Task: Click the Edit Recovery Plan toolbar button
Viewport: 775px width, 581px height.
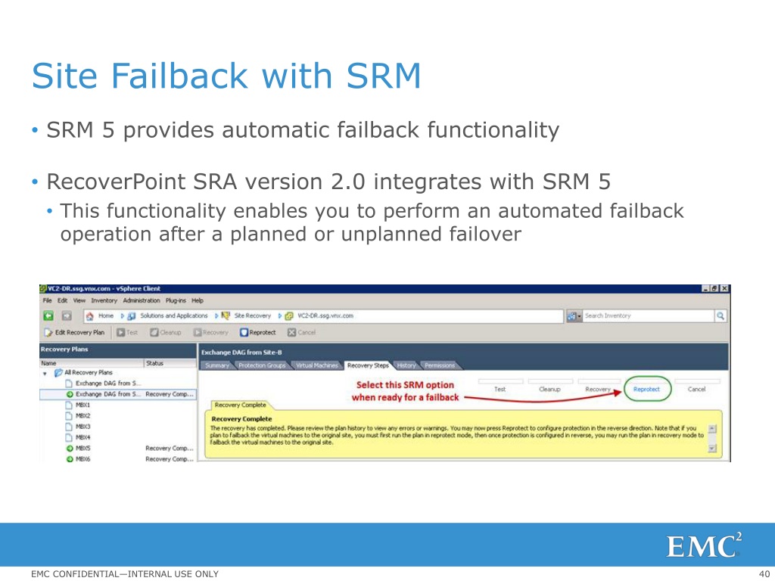Action: pyautogui.click(x=75, y=333)
